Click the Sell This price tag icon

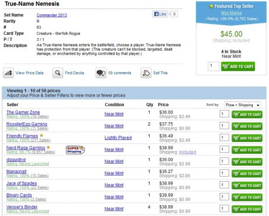click(x=146, y=73)
